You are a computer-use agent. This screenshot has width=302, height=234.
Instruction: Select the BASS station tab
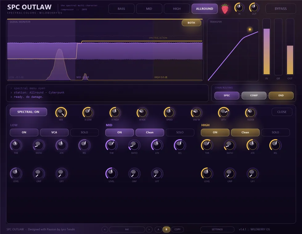pos(121,9)
